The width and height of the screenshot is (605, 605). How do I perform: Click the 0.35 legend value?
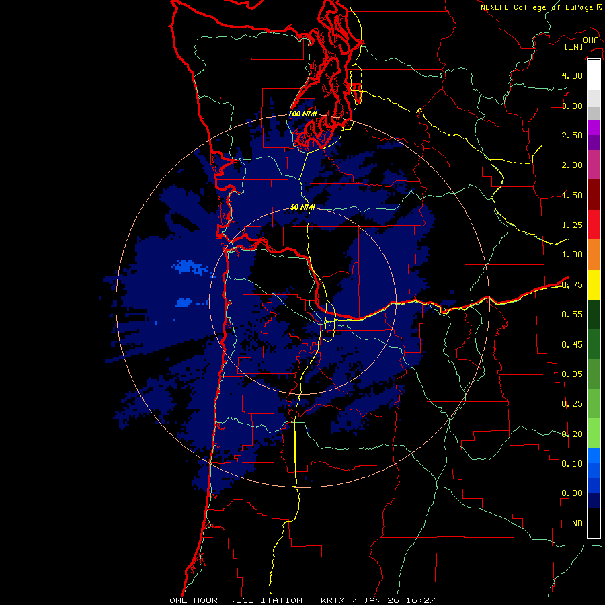coord(572,374)
